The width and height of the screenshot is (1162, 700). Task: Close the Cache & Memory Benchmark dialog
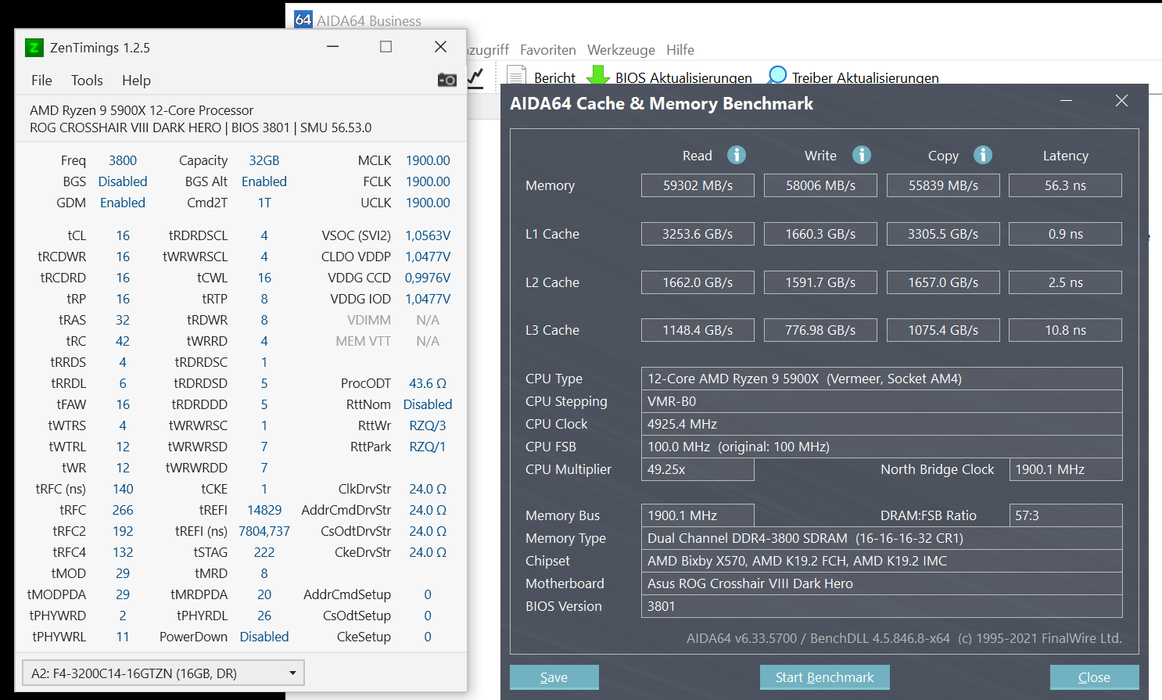(1121, 101)
